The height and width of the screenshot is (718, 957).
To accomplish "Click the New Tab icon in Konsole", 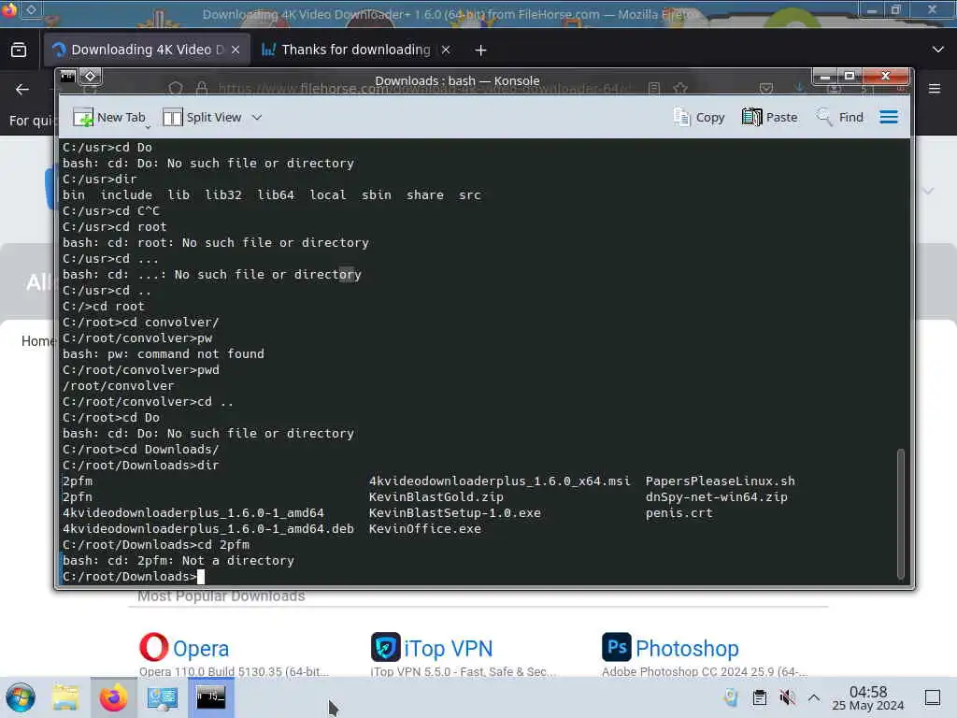I will tap(83, 117).
